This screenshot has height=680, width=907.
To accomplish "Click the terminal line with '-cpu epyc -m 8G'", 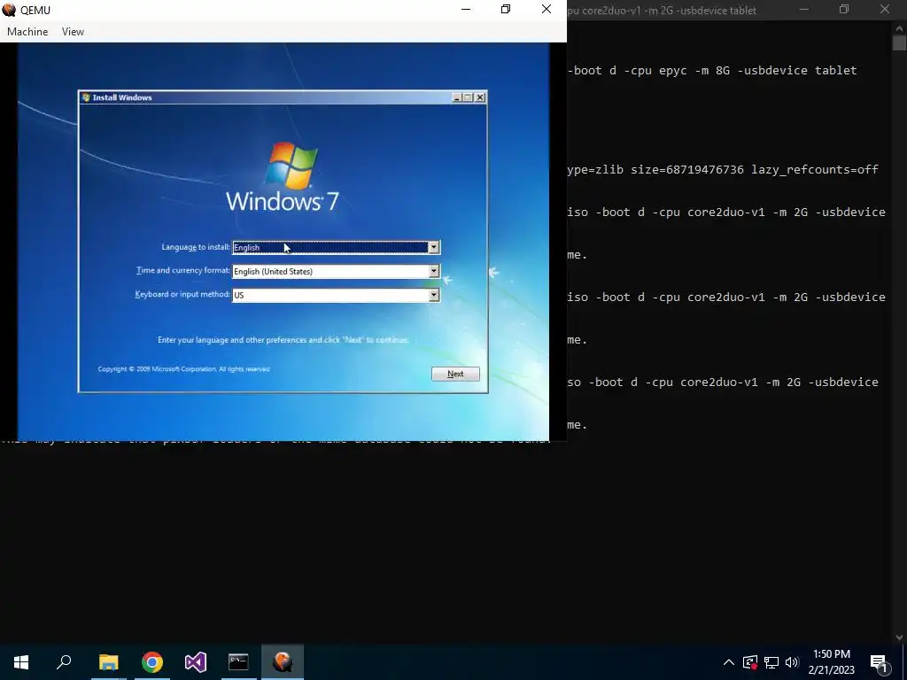I will click(x=712, y=70).
